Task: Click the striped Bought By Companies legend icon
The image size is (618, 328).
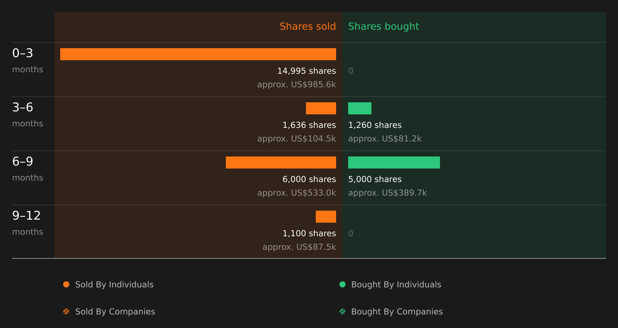Action: coord(342,311)
